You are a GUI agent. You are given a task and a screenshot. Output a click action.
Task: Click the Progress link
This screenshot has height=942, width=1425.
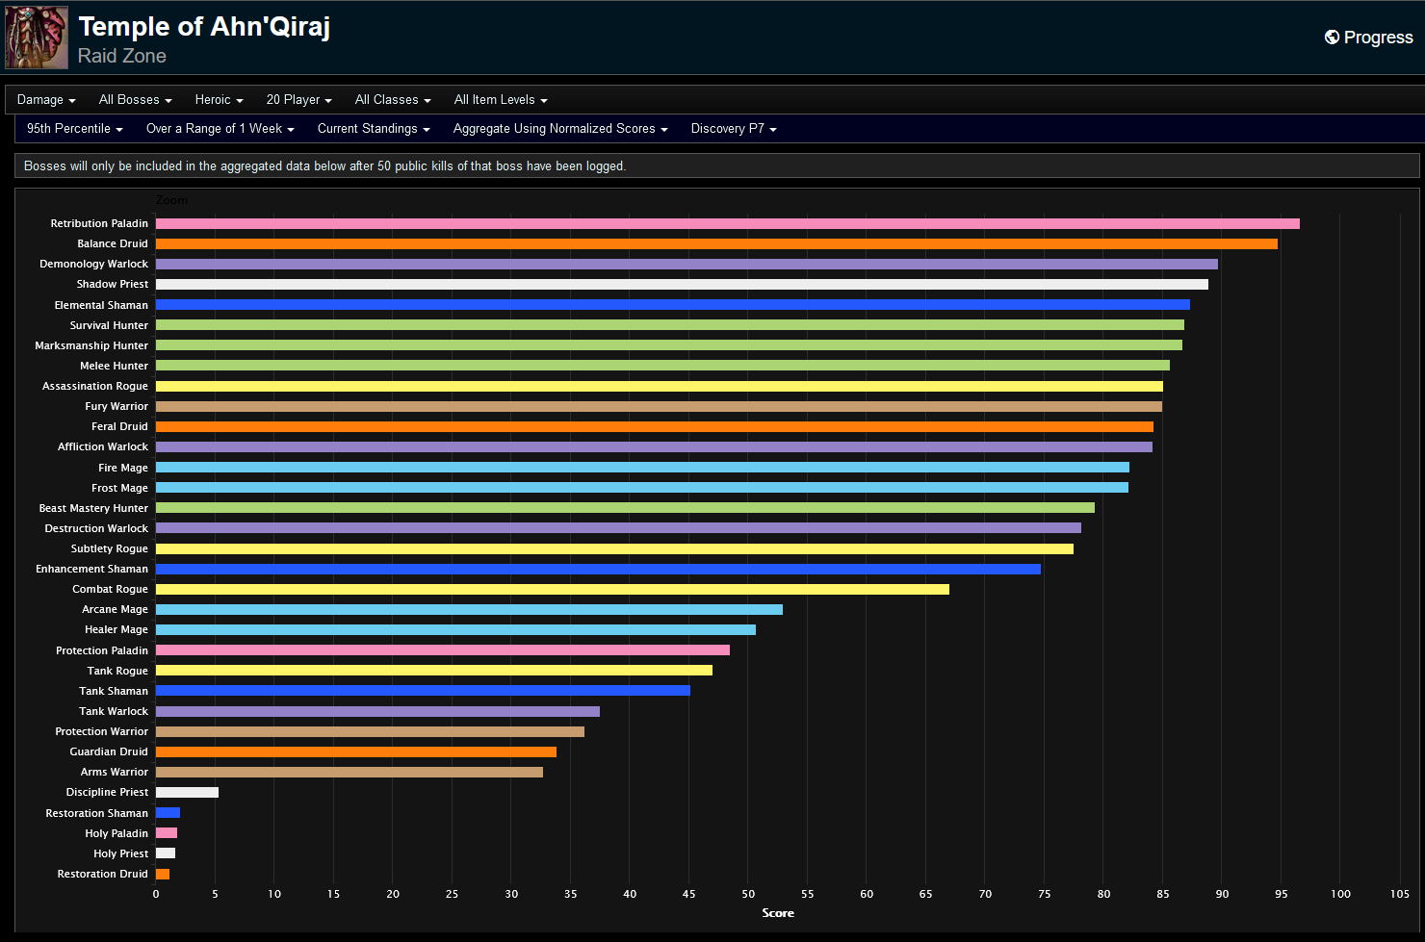pyautogui.click(x=1377, y=37)
